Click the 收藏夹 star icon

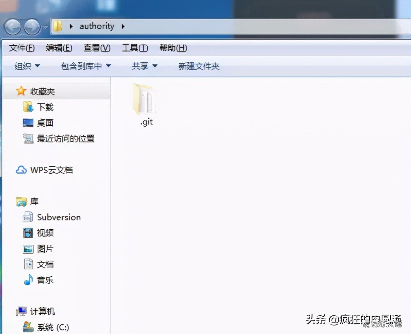(x=21, y=91)
